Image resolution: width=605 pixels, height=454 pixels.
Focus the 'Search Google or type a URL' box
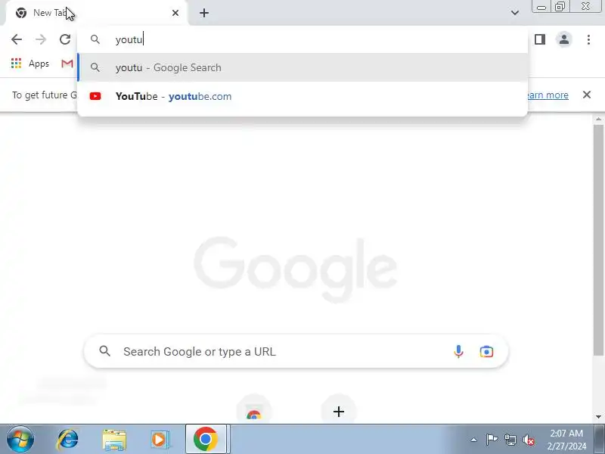point(296,351)
